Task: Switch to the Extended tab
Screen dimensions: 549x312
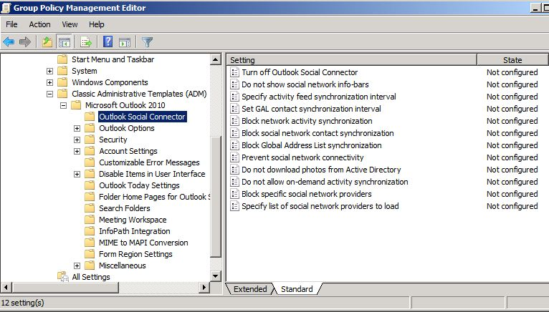Action: point(250,289)
